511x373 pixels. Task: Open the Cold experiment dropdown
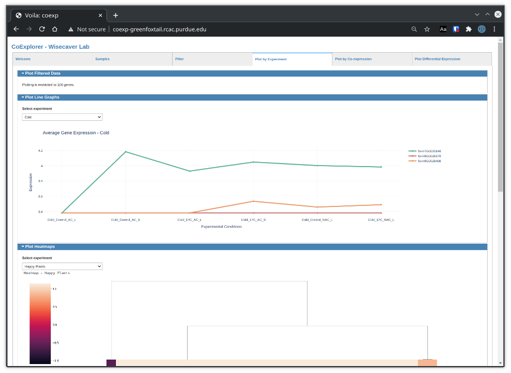62,117
